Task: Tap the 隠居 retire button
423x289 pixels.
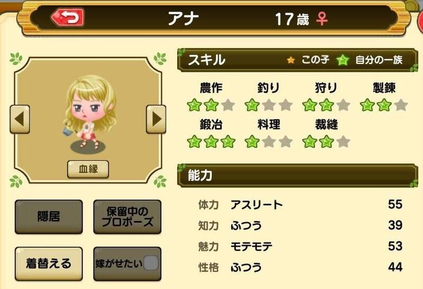Action: coord(49,217)
